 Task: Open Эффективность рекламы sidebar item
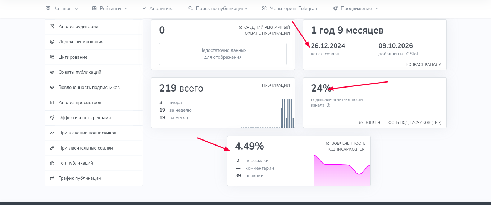(94, 117)
